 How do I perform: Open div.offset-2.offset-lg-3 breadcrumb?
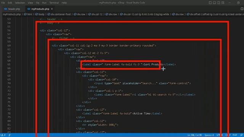pyautogui.click(x=215, y=14)
